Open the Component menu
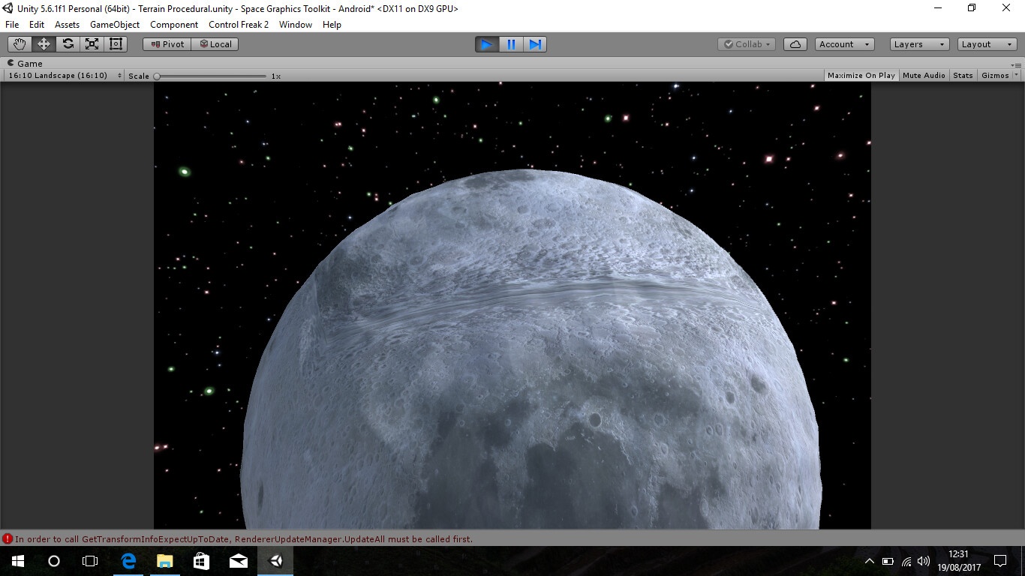Screen dimensions: 1025x576 [174, 25]
